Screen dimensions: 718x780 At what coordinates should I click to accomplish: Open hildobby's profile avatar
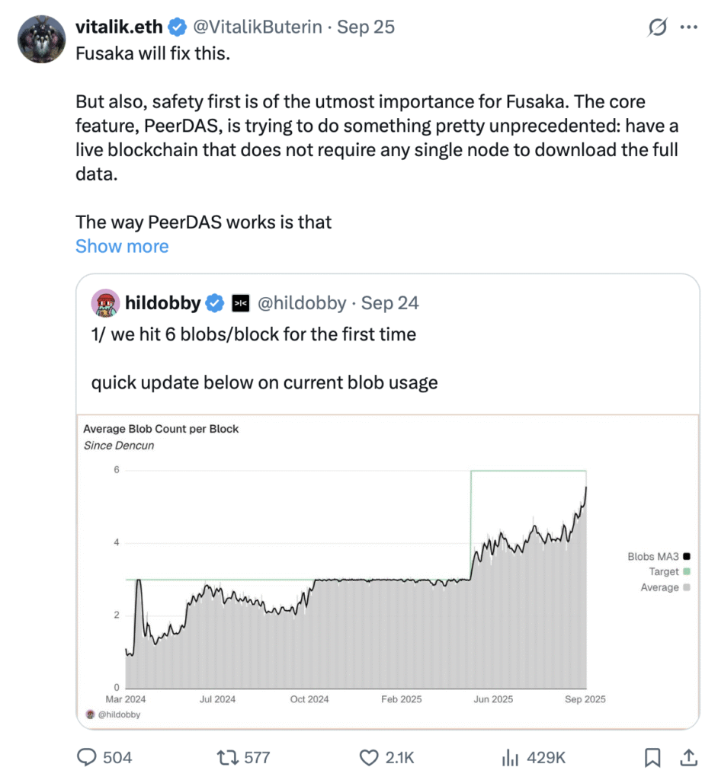pyautogui.click(x=104, y=303)
